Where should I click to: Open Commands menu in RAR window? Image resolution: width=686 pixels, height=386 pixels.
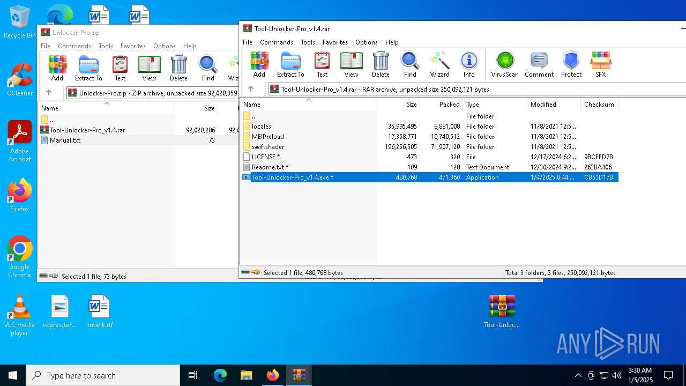click(277, 42)
